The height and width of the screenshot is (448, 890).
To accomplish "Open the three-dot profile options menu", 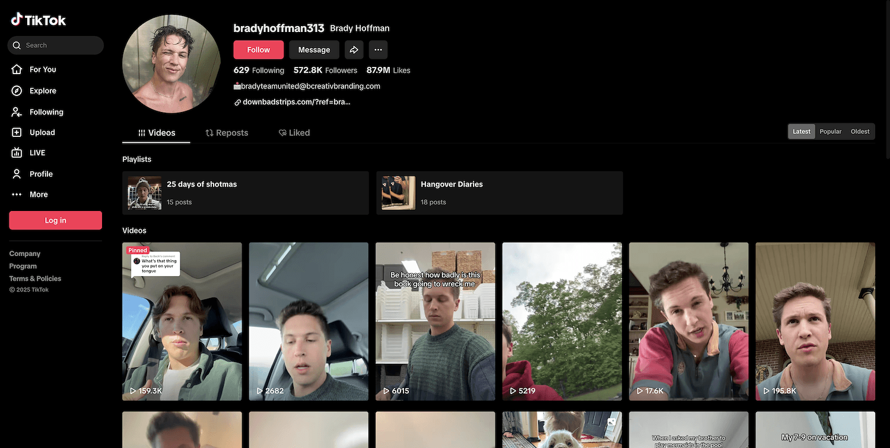I will click(378, 50).
